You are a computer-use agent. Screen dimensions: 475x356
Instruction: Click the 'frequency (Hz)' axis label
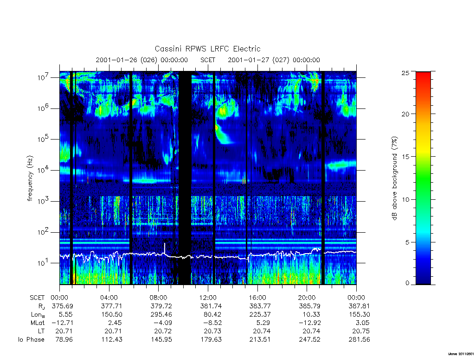click(30, 178)
